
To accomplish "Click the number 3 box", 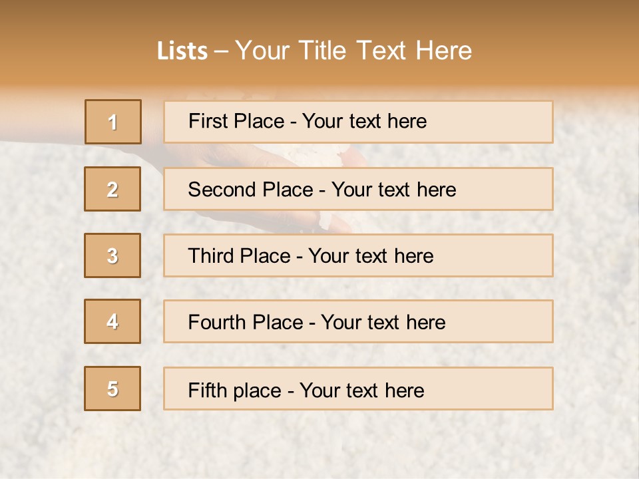I will pos(113,255).
